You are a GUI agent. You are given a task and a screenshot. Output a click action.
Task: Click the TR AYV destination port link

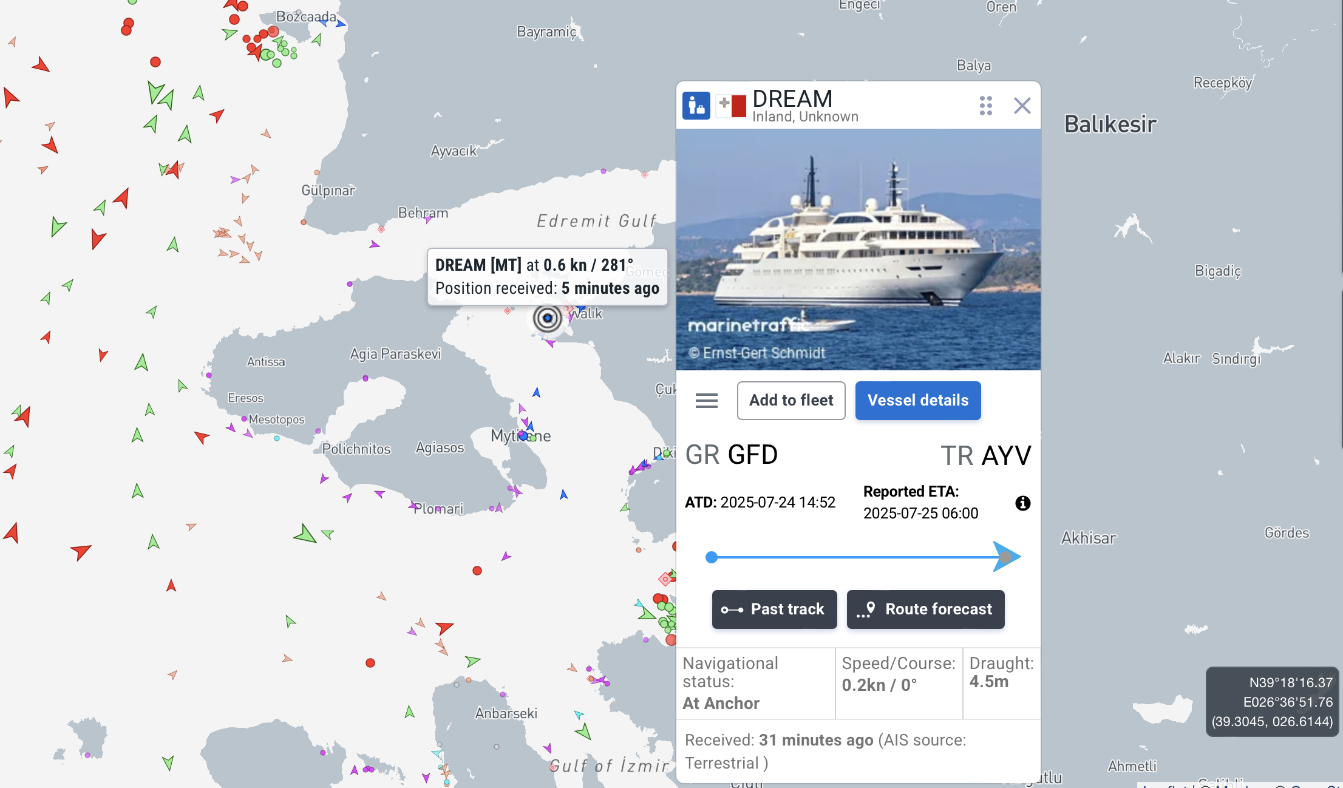click(985, 456)
